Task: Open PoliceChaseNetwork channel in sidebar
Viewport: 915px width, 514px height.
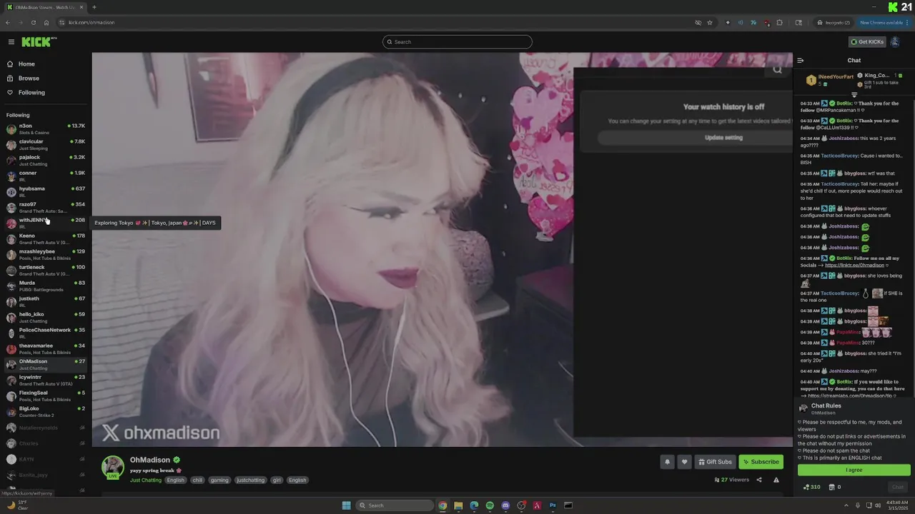Action: [x=46, y=333]
